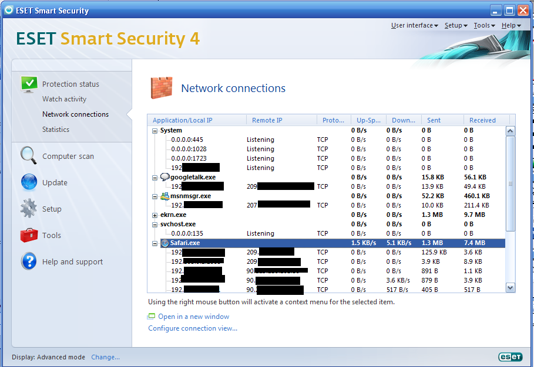Click the Open in a new window icon

(x=151, y=317)
